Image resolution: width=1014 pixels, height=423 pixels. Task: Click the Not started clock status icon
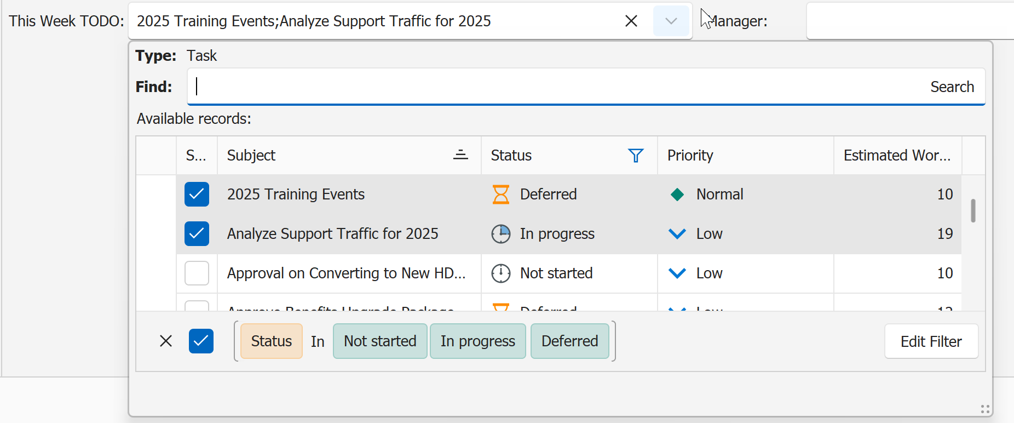tap(500, 273)
